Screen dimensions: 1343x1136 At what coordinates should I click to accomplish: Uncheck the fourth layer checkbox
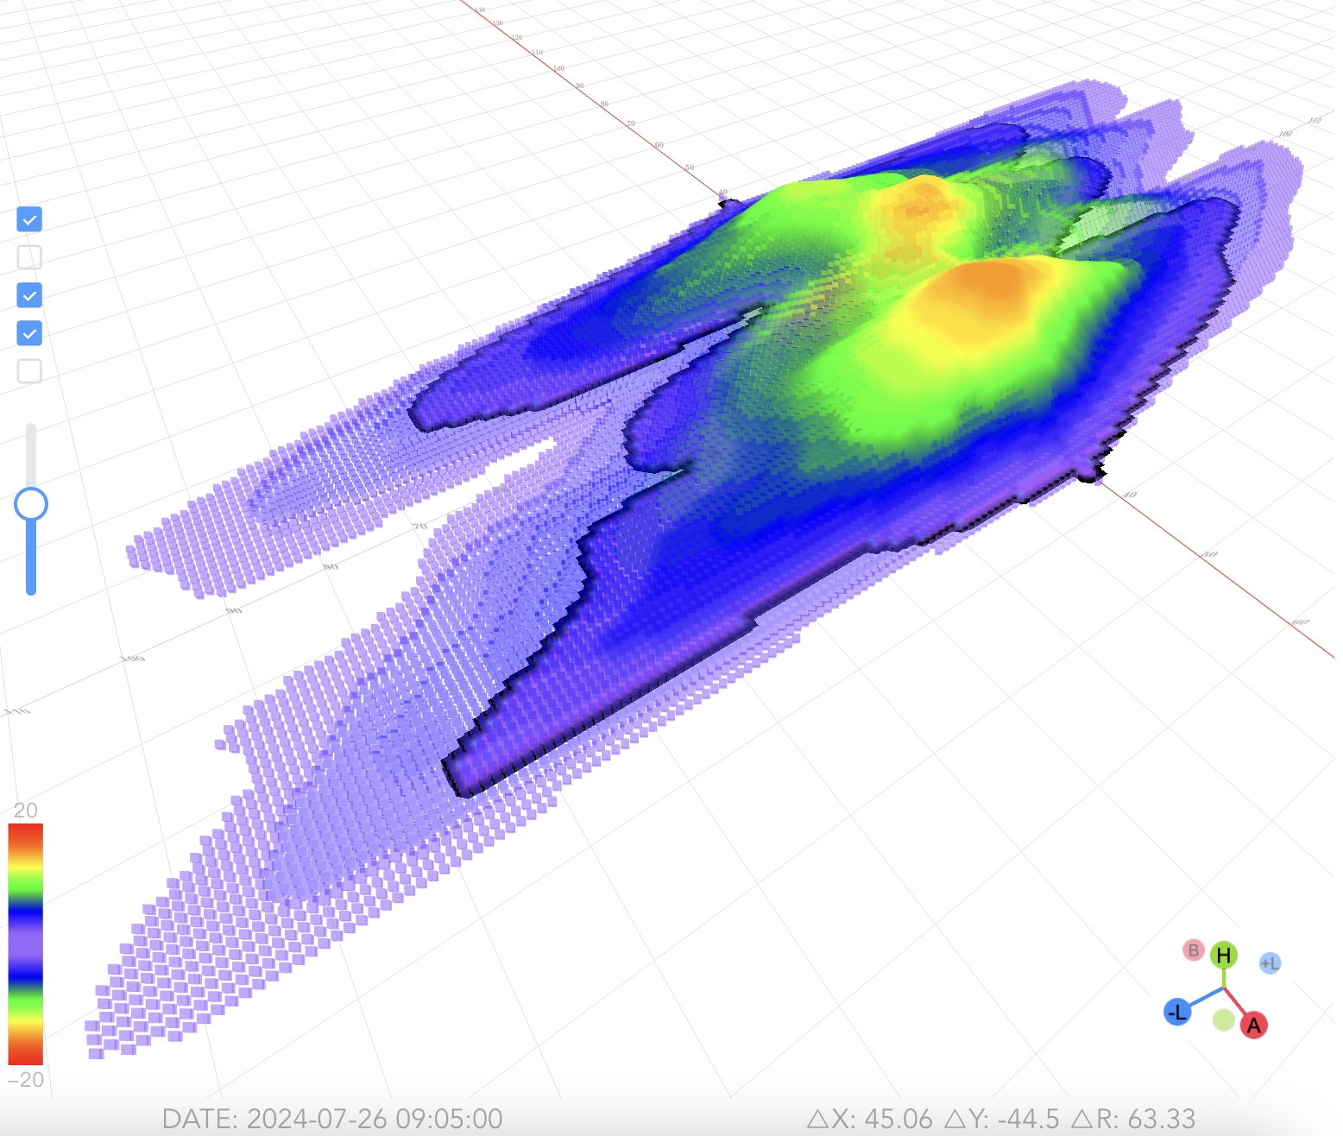(x=29, y=333)
